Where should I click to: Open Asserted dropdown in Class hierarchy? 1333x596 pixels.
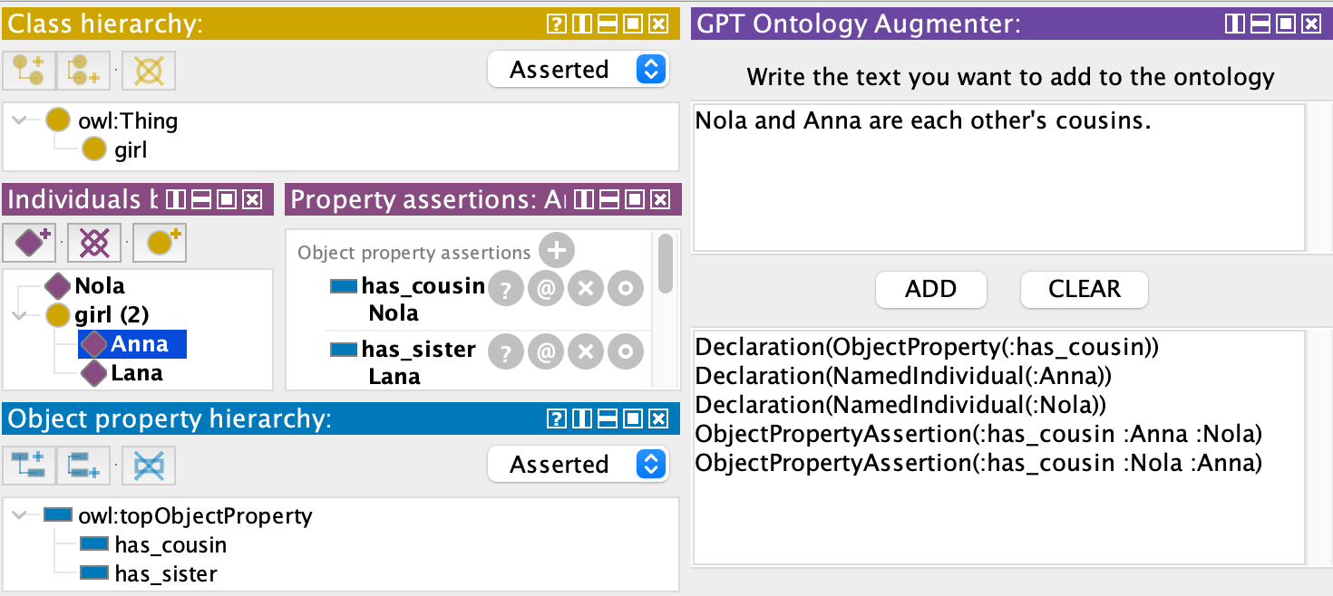click(x=578, y=70)
